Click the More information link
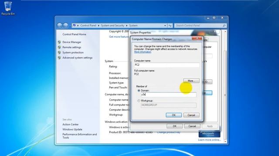The width and height of the screenshot is (279, 156). point(143,52)
